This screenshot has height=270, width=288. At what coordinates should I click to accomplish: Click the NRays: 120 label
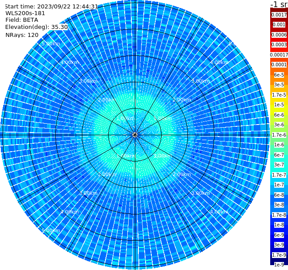point(22,35)
